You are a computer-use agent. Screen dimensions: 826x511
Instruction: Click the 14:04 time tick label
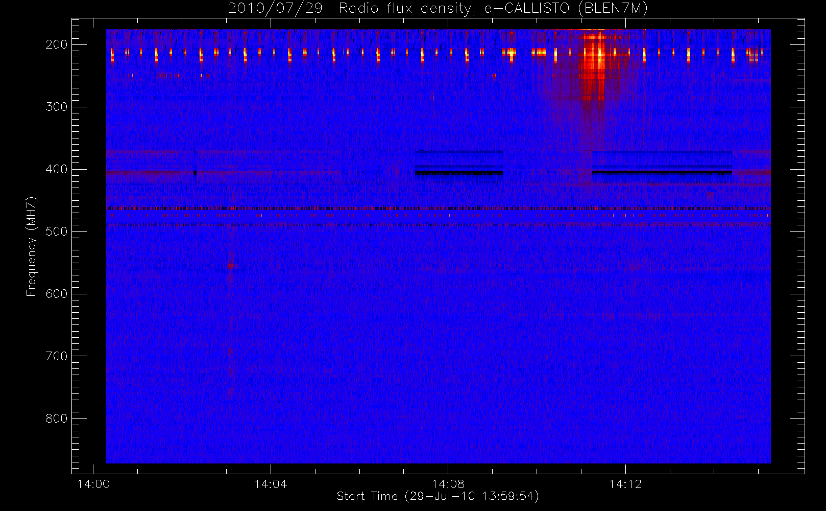point(271,484)
